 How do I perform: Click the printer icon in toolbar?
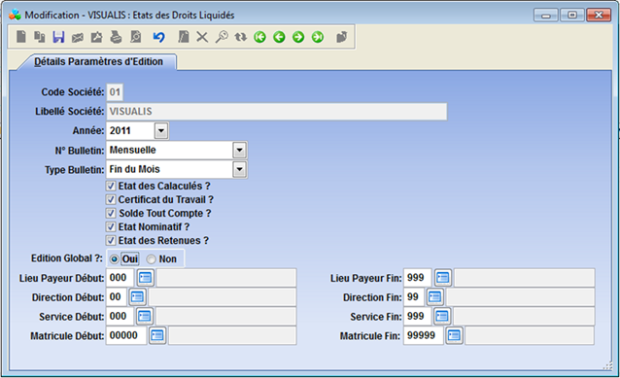click(x=116, y=37)
